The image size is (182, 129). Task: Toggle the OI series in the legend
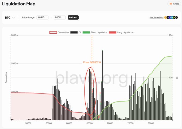pos(75,32)
